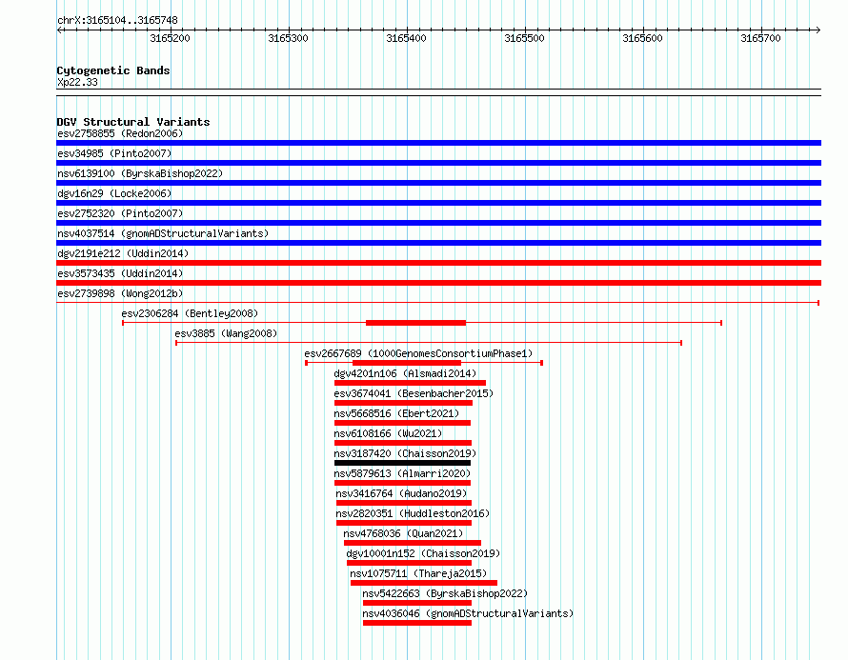Open nsv6108166 (Wu2021) label
The image size is (848, 660).
388,433
